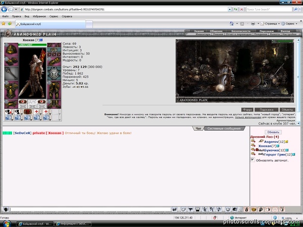This screenshot has width=303, height=227.
Task: Click the save chat floppy icon
Action: pyautogui.click(x=197, y=209)
